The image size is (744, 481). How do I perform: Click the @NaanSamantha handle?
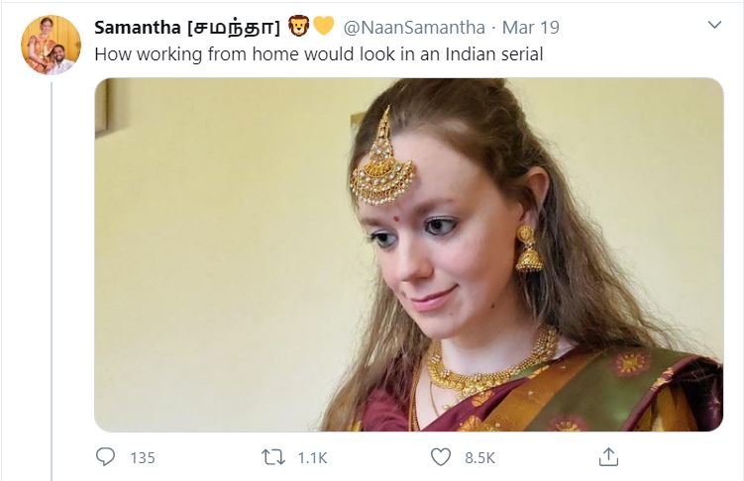coord(414,26)
